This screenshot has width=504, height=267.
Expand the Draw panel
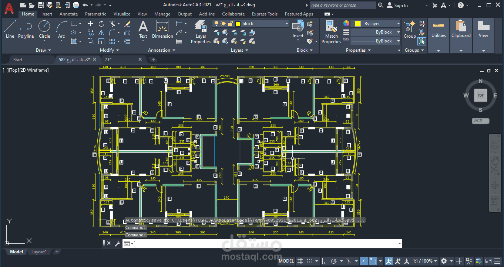[44, 50]
